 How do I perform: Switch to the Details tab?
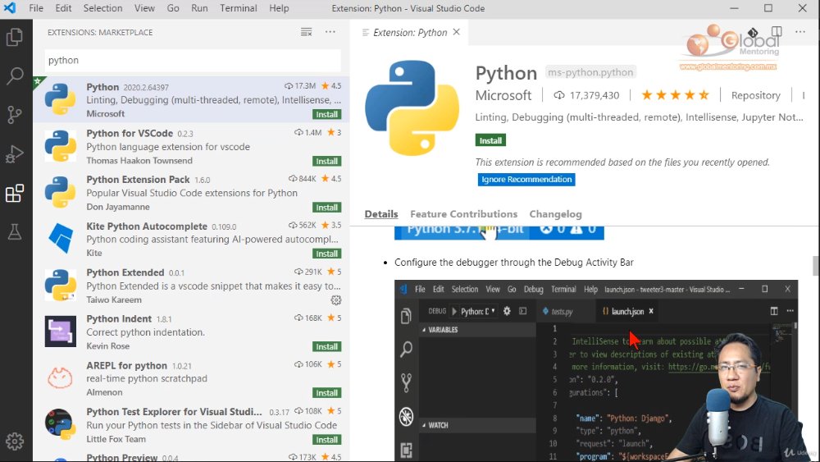pyautogui.click(x=381, y=214)
